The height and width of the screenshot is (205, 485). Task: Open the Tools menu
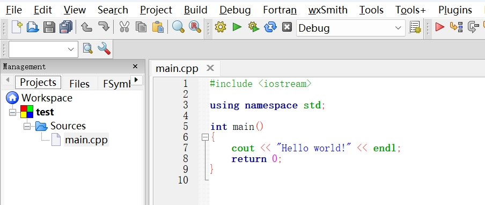pos(371,10)
